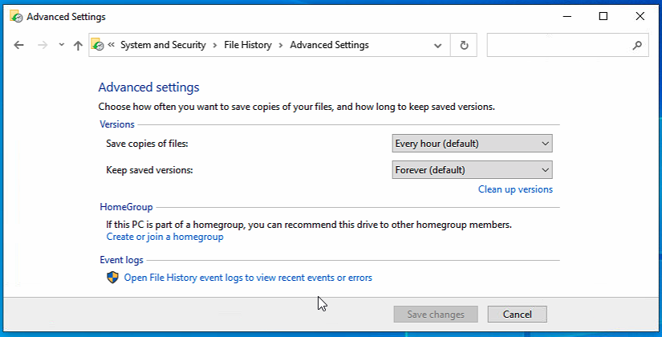662x337 pixels.
Task: Click the title bar File History icon
Action: tap(16, 16)
